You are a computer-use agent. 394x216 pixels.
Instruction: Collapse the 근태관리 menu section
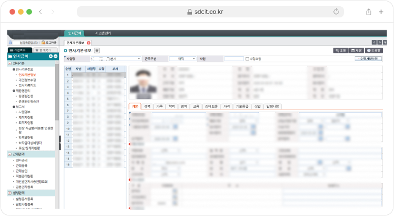10,154
